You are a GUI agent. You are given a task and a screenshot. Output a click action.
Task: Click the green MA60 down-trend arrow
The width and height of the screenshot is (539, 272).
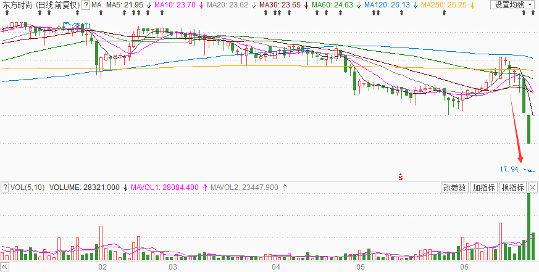click(x=359, y=5)
